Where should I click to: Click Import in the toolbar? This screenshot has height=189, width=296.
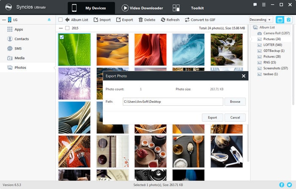pyautogui.click(x=102, y=19)
